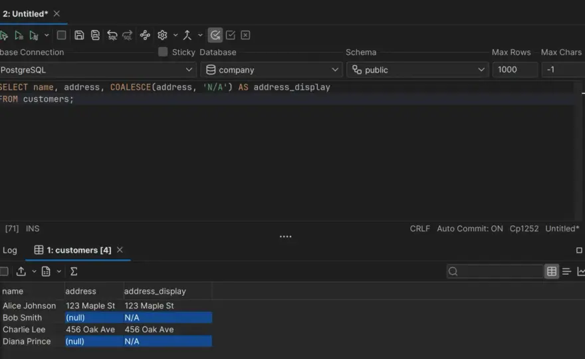
Task: Click the INS mode indicator
Action: pos(33,229)
